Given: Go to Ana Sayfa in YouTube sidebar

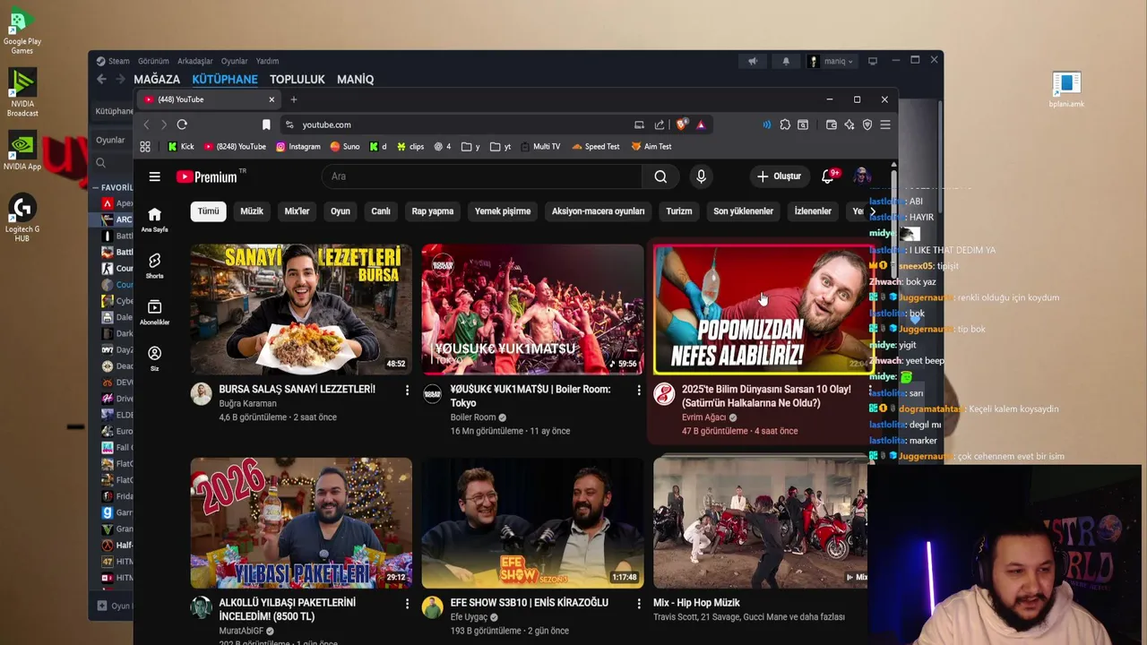Looking at the screenshot, I should [154, 219].
